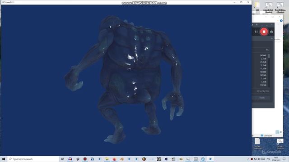Open the Windows Start menu
This screenshot has height=162, width=289.
click(4, 159)
